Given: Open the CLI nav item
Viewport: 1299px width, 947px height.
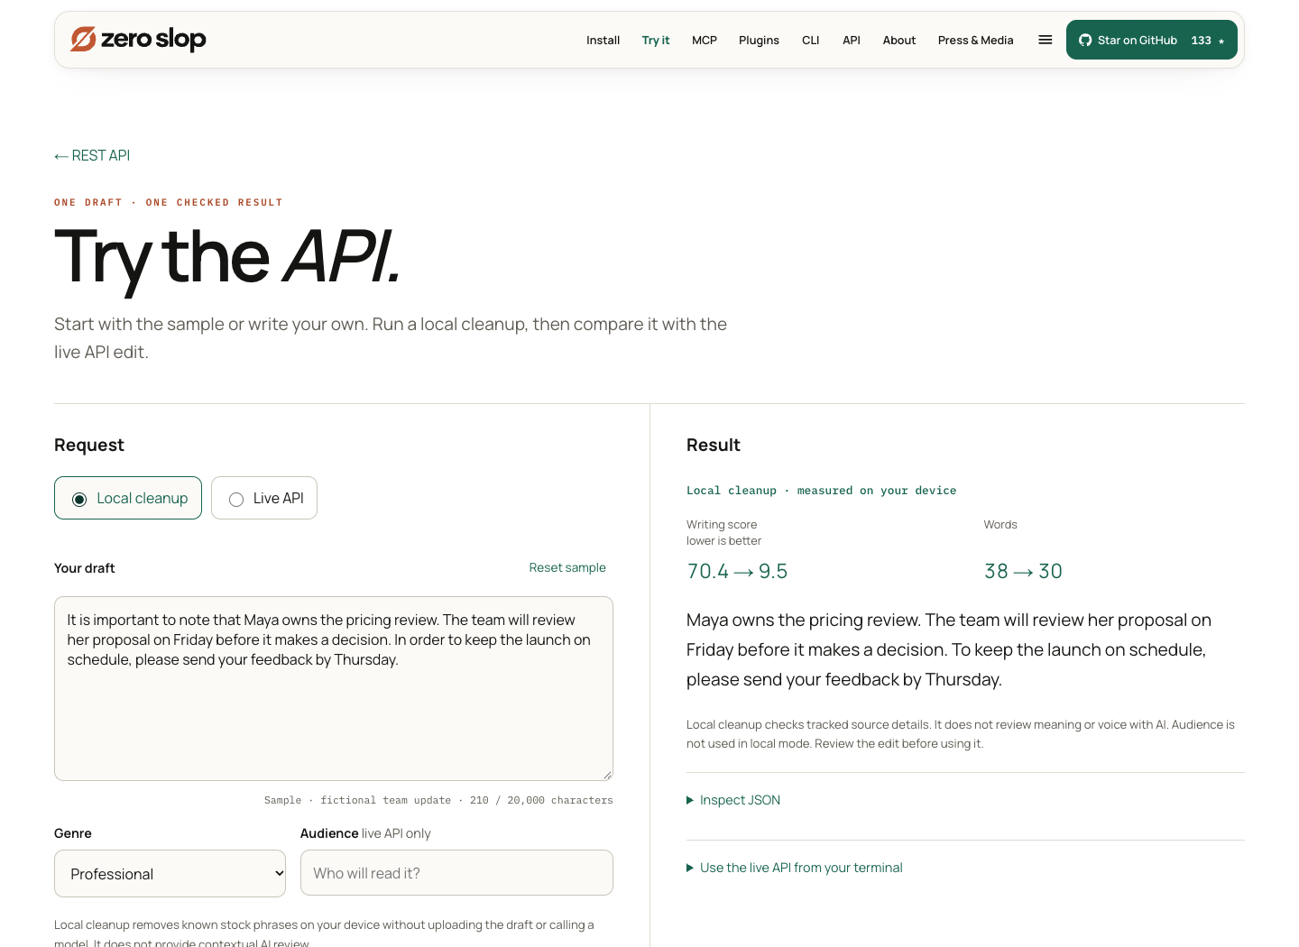Looking at the screenshot, I should pos(811,41).
